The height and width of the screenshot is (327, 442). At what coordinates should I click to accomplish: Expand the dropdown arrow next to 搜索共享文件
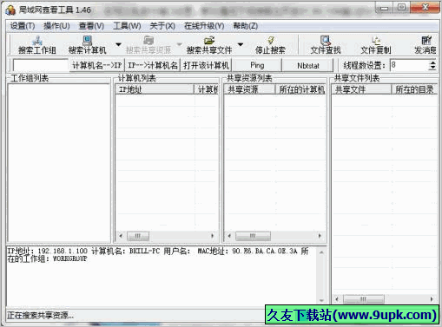[241, 44]
